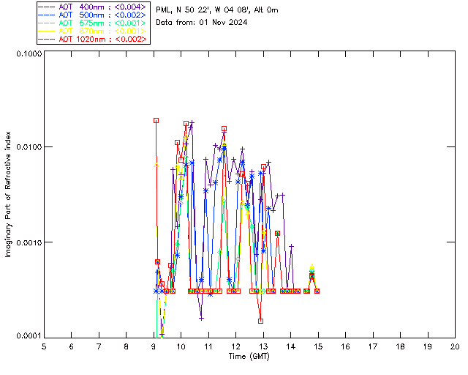The image size is (468, 375).
Task: Select the 0.0001 y-axis tick label
Action: point(28,336)
